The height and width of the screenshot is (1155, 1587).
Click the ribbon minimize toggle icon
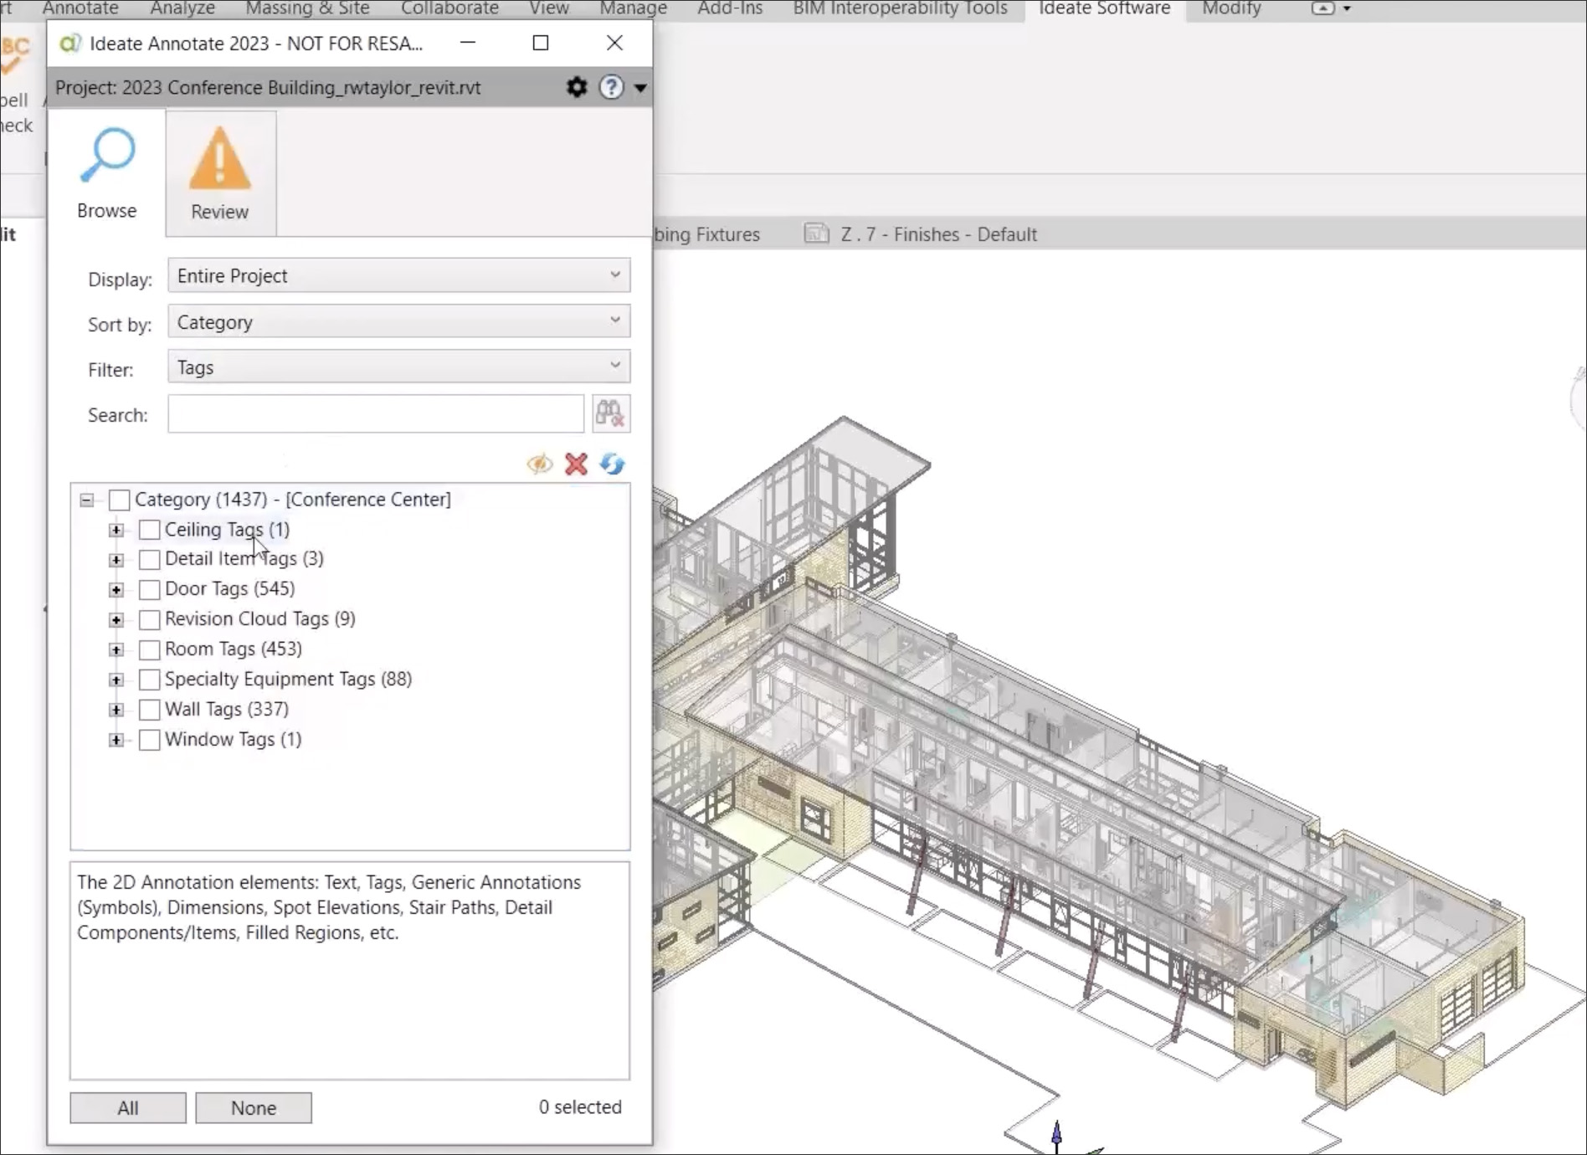click(x=1322, y=8)
